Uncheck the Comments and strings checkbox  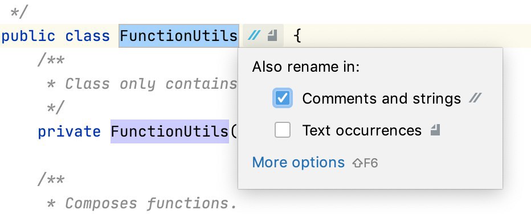pyautogui.click(x=283, y=98)
